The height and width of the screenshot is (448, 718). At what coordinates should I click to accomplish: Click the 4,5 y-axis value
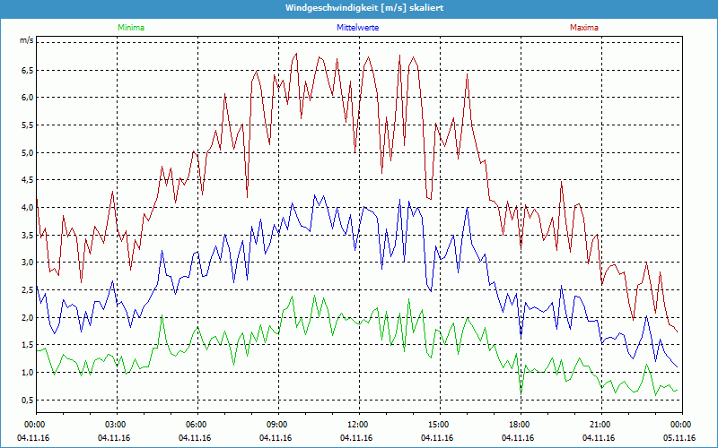[27, 180]
